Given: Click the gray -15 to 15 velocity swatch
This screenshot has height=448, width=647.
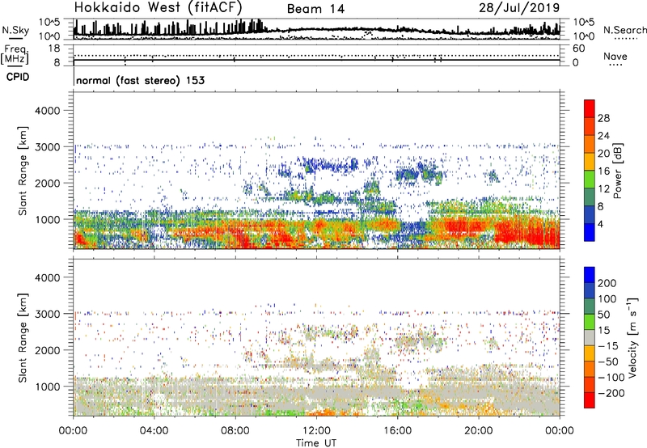Looking at the screenshot, I should [590, 337].
